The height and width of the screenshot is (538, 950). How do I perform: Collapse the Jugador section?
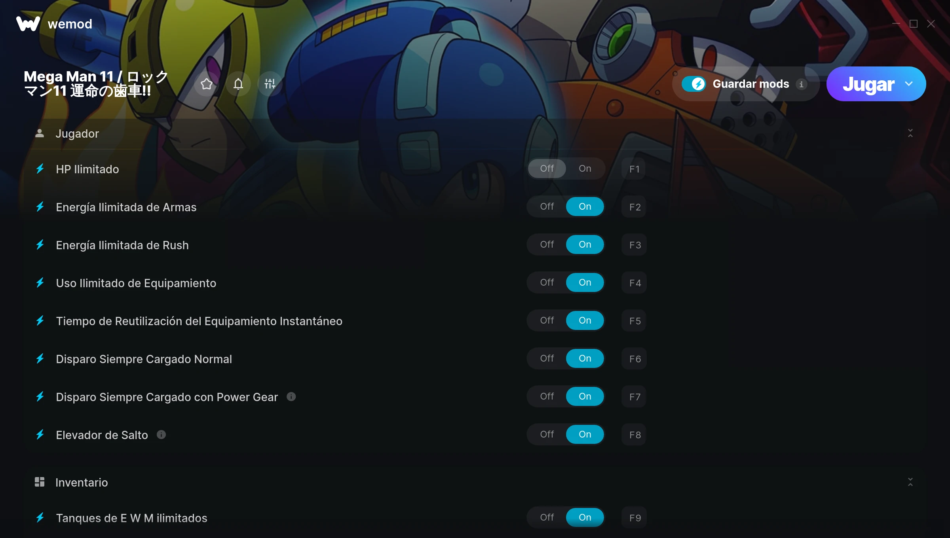coord(910,133)
